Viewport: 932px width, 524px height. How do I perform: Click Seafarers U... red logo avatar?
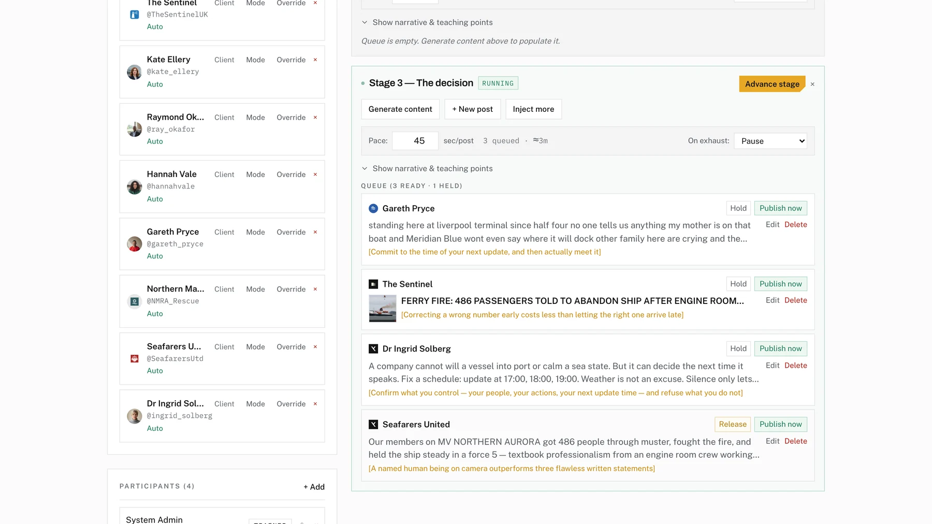(135, 358)
